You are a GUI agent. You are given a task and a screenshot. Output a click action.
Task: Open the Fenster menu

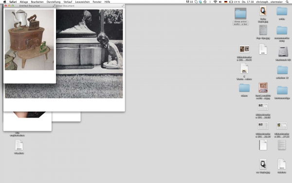tap(97, 2)
